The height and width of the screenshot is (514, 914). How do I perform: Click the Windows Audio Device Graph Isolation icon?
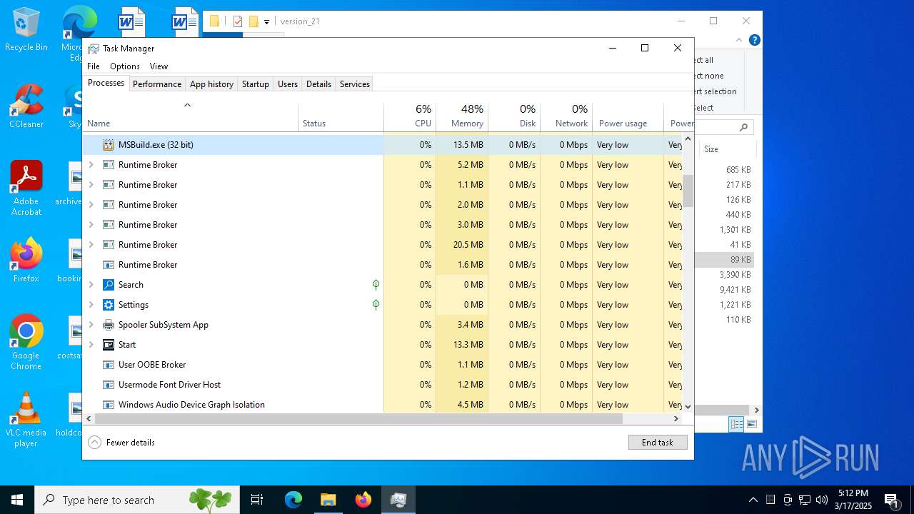tap(108, 405)
